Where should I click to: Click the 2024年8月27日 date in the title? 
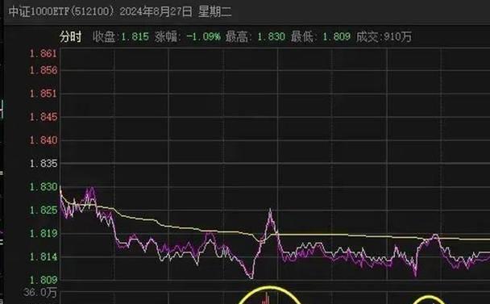[x=156, y=11]
